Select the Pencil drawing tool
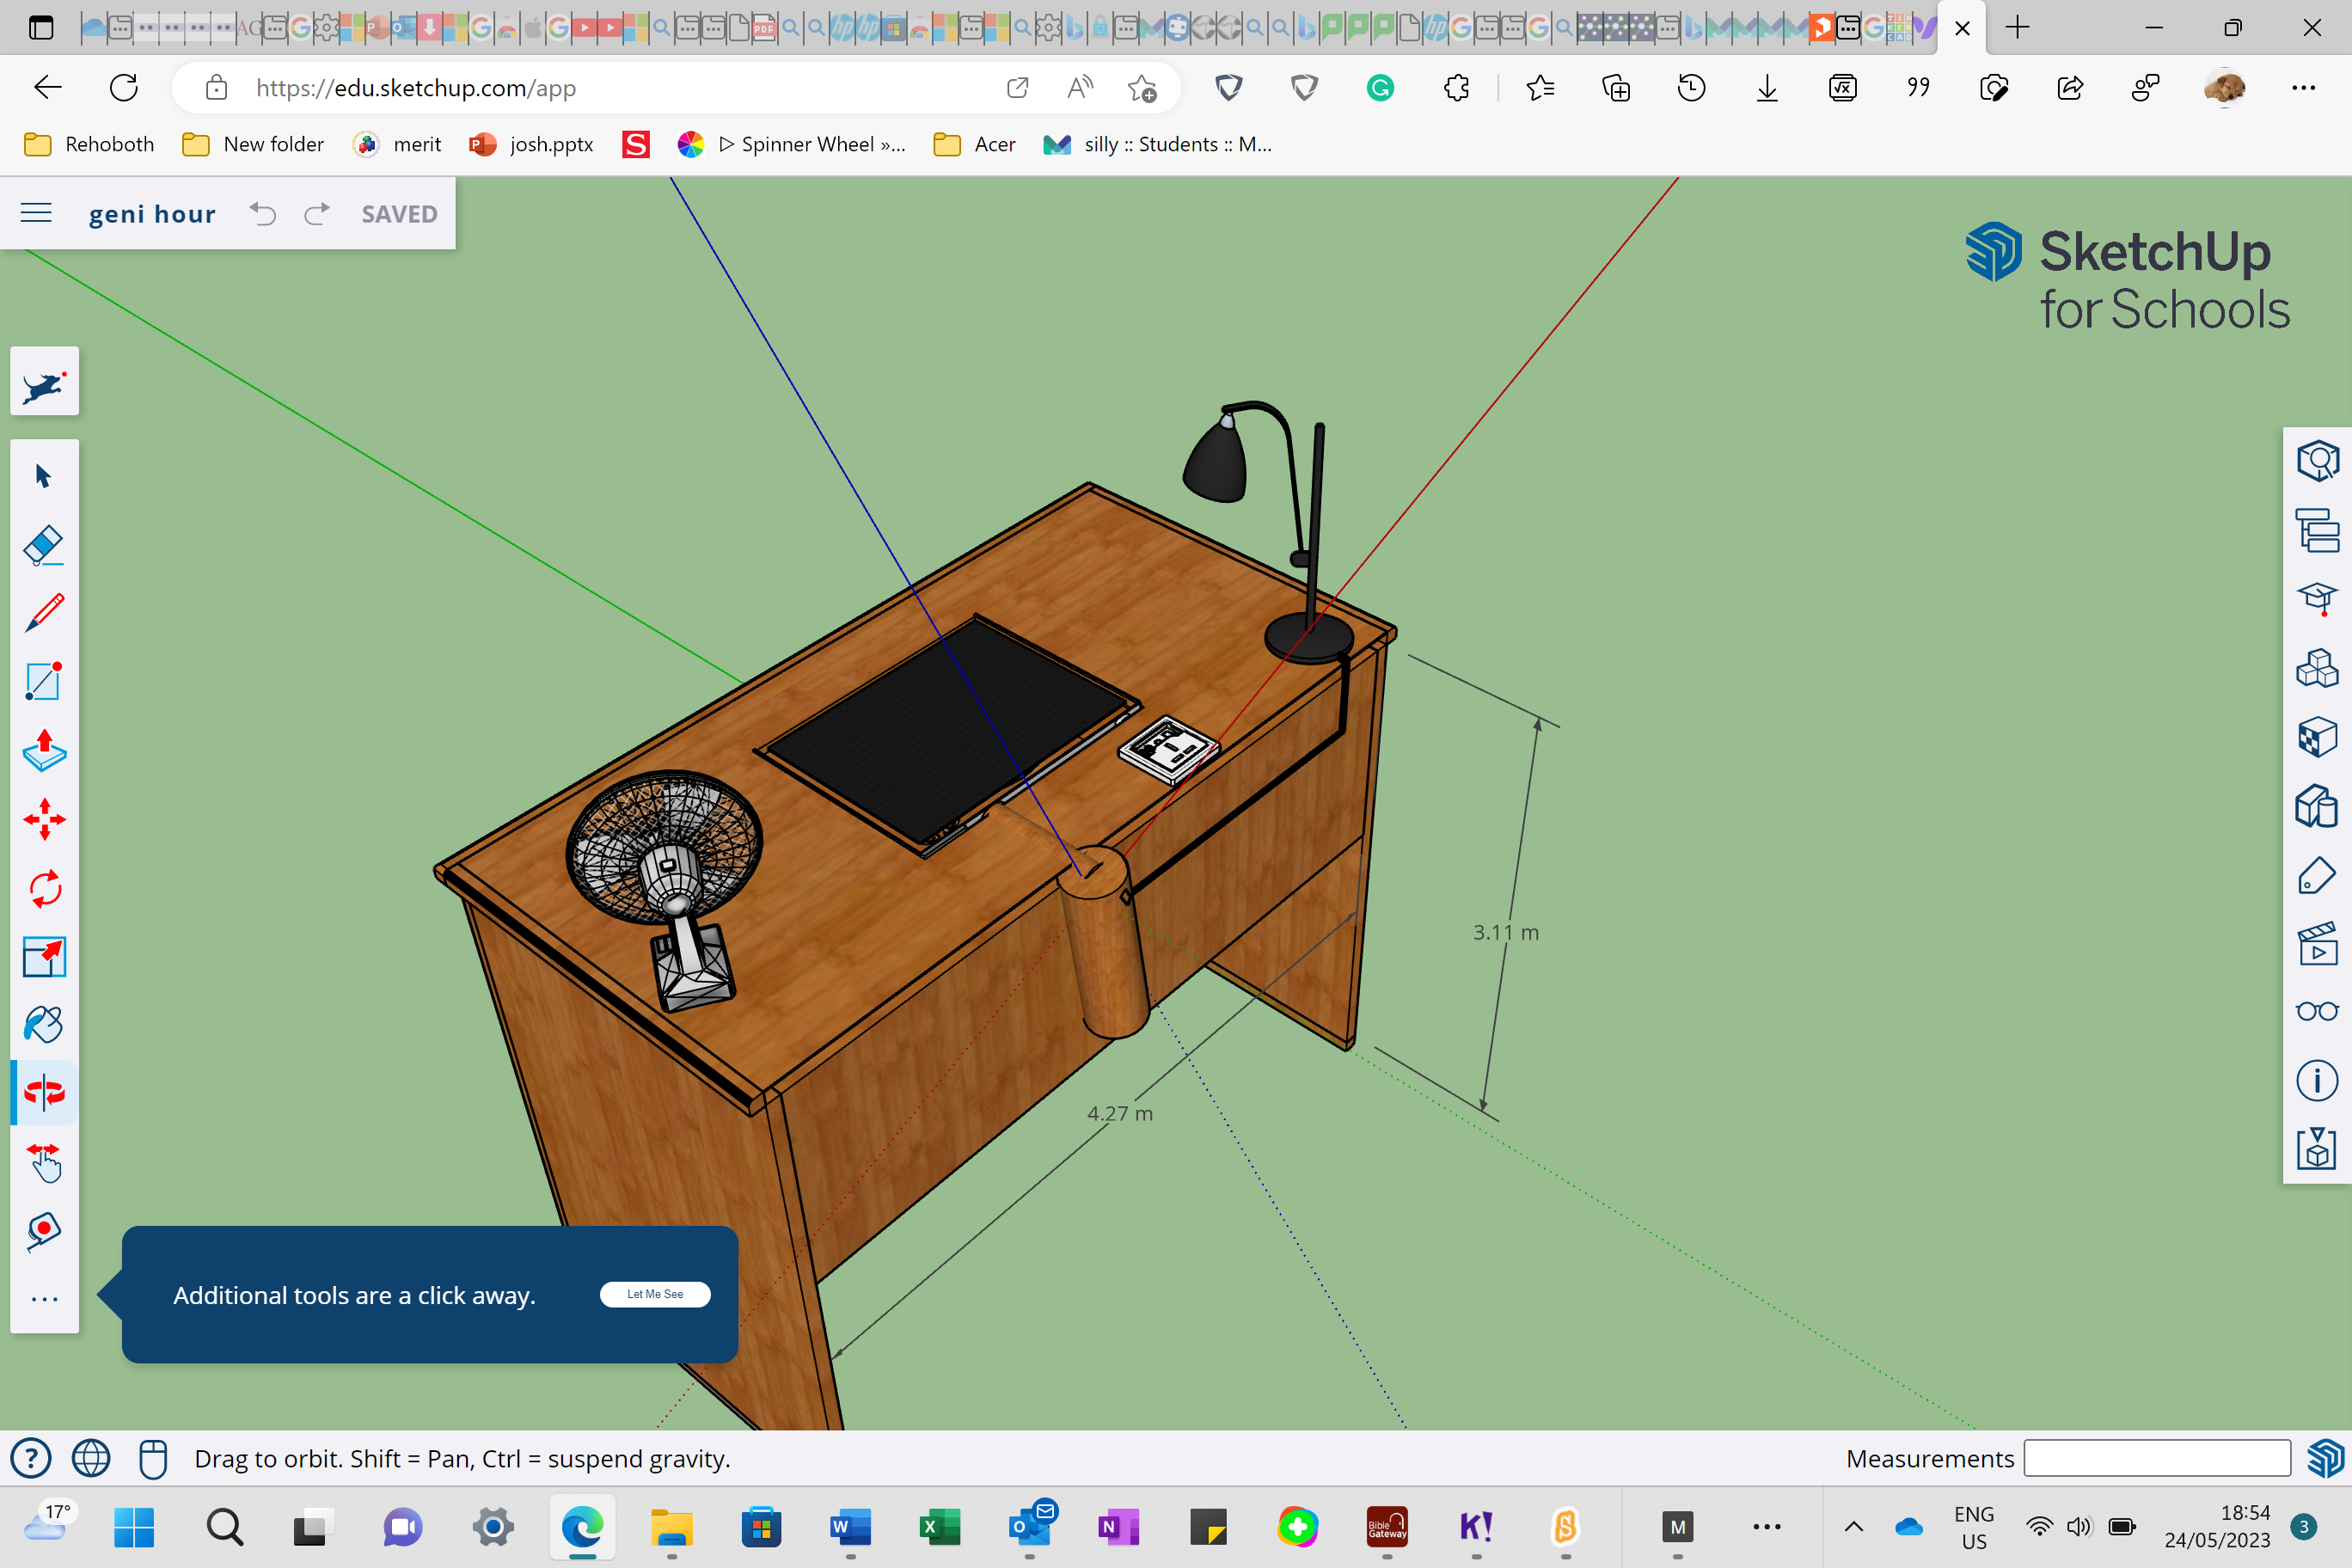2352x1568 pixels. (x=44, y=613)
